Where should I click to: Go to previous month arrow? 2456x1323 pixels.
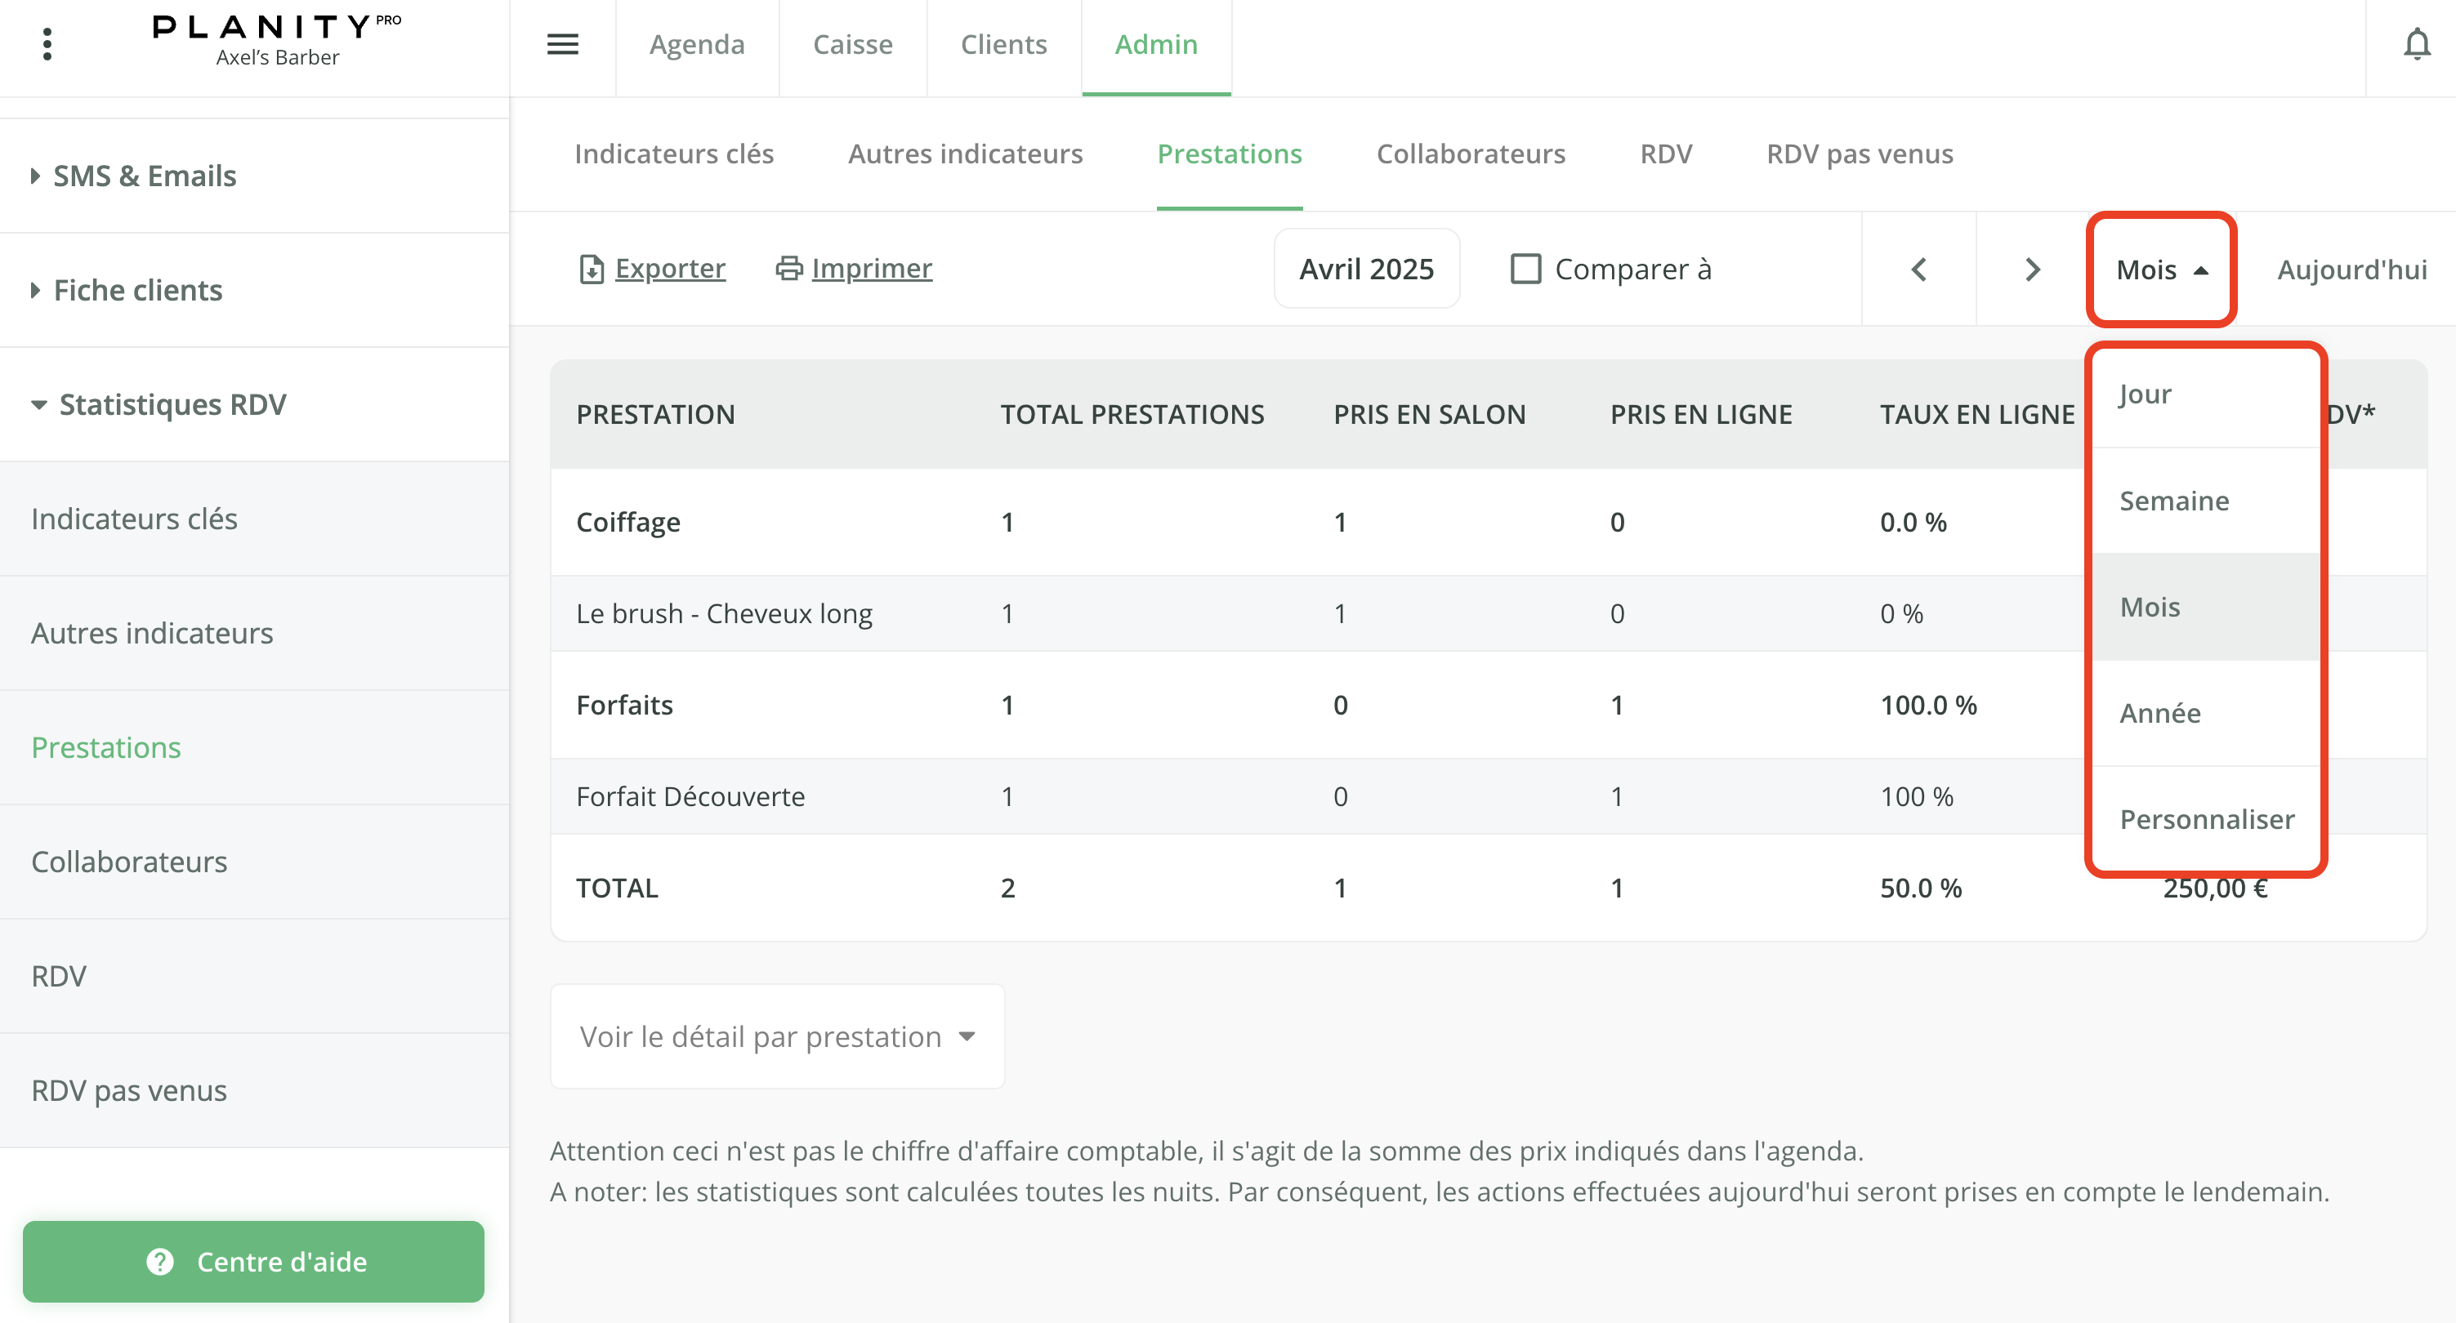click(1918, 269)
